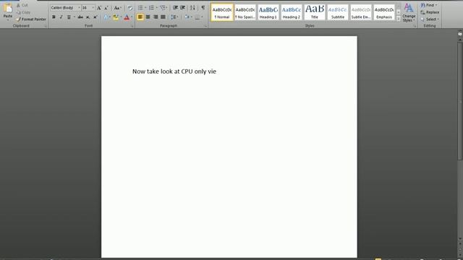The width and height of the screenshot is (463, 260).
Task: Apply the Subtle Emphasis style
Action: (361, 12)
